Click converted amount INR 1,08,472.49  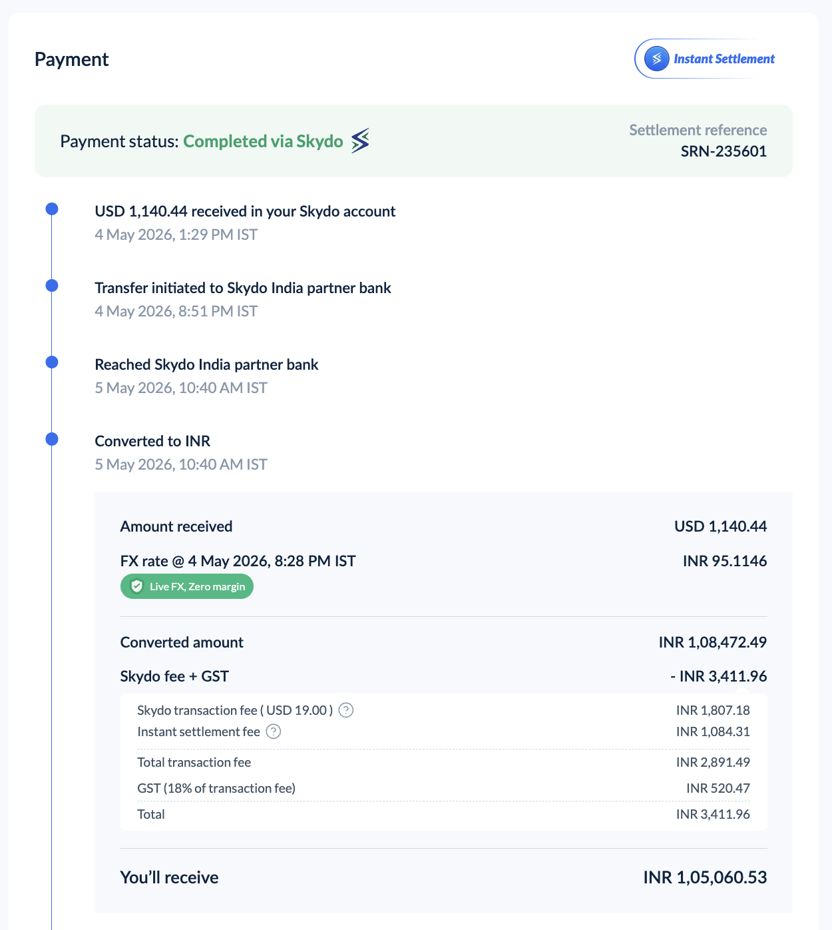click(x=713, y=642)
